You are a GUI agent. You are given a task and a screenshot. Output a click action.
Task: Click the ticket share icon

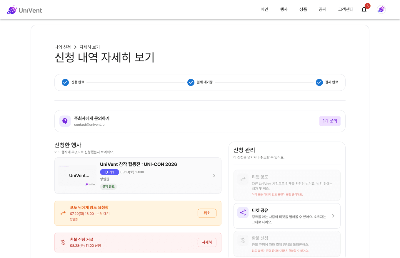pyautogui.click(x=243, y=213)
